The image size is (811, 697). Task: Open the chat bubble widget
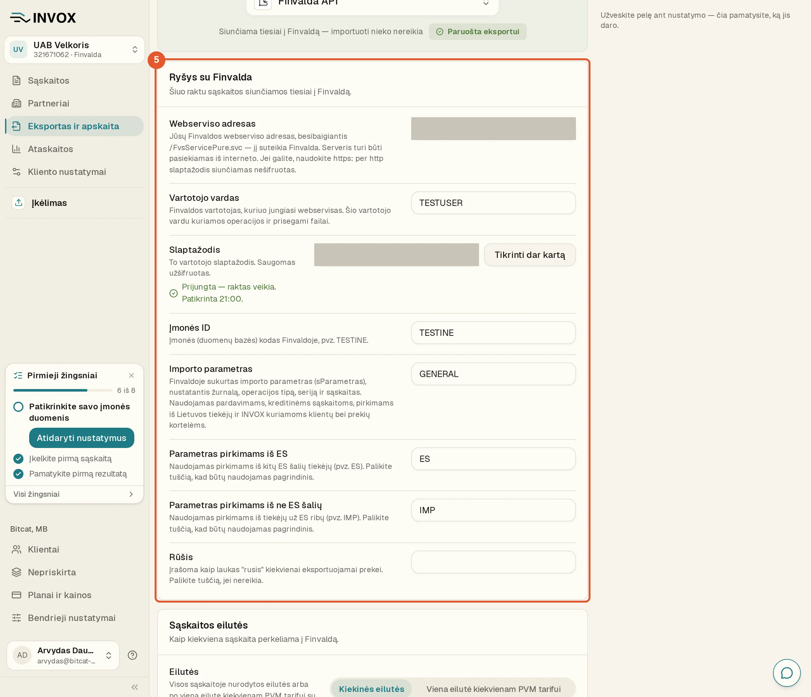[x=786, y=673]
